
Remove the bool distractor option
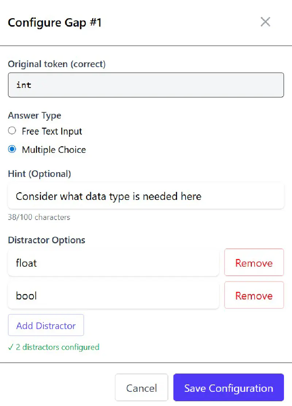click(x=254, y=295)
